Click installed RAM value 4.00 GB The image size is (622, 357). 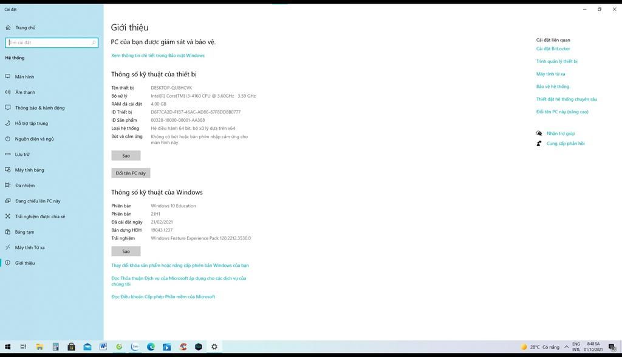pos(159,104)
